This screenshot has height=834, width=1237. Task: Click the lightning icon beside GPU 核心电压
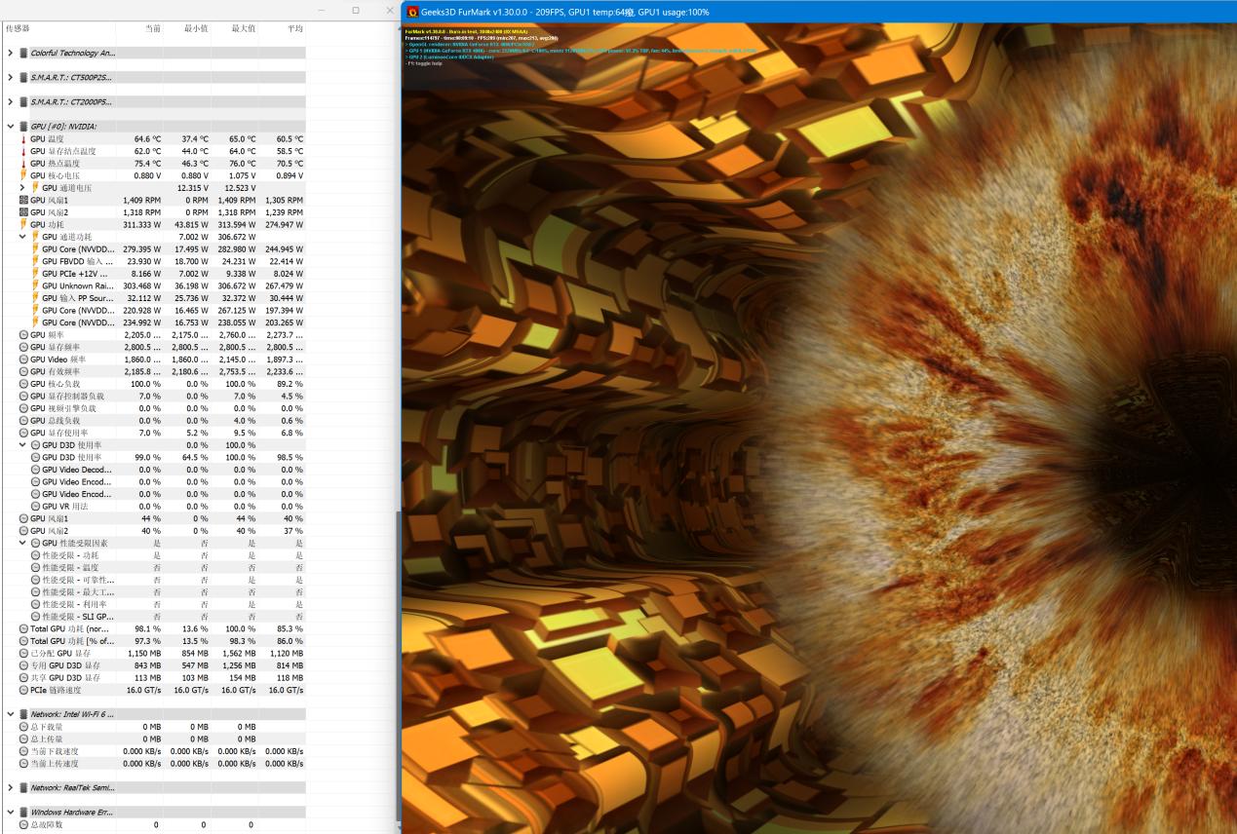click(x=23, y=175)
